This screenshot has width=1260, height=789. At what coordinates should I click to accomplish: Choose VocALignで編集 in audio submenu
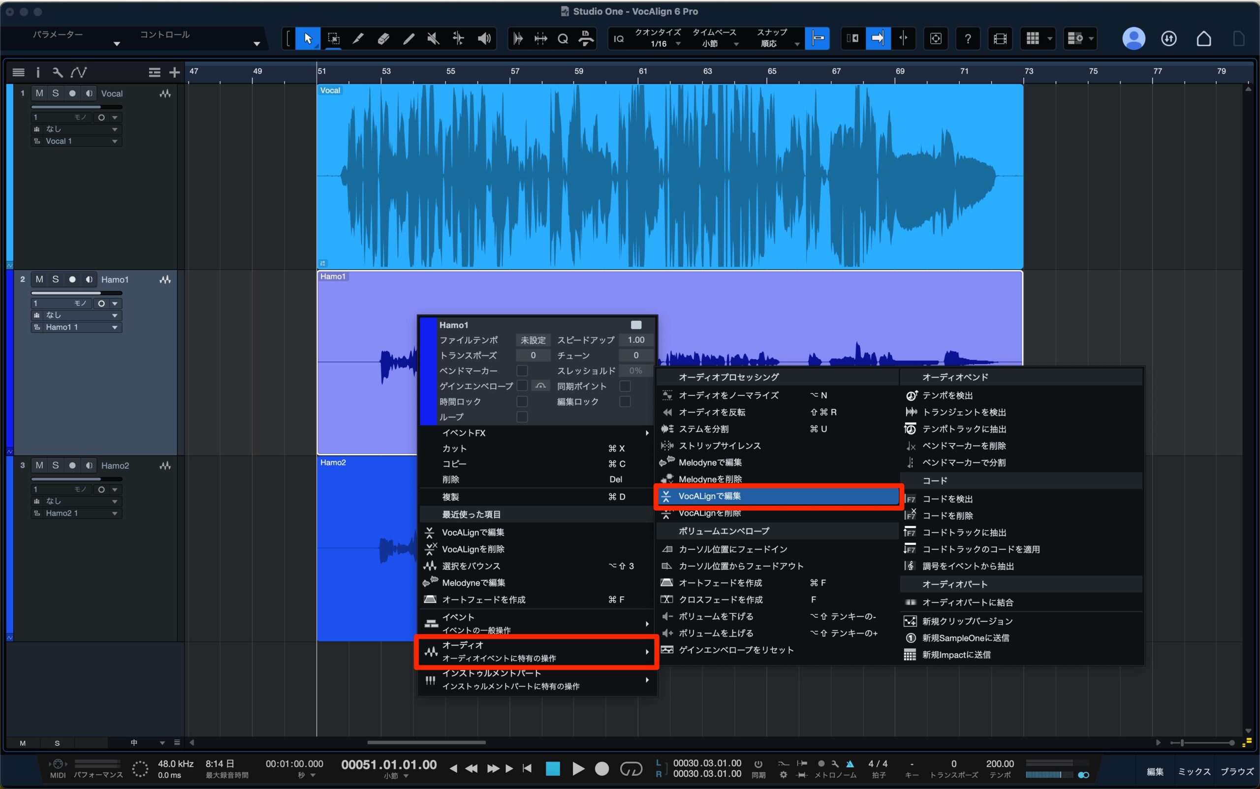[777, 496]
